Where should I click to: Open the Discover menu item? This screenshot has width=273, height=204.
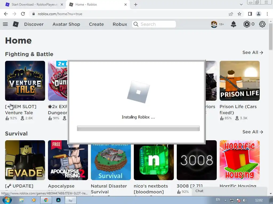(x=34, y=24)
